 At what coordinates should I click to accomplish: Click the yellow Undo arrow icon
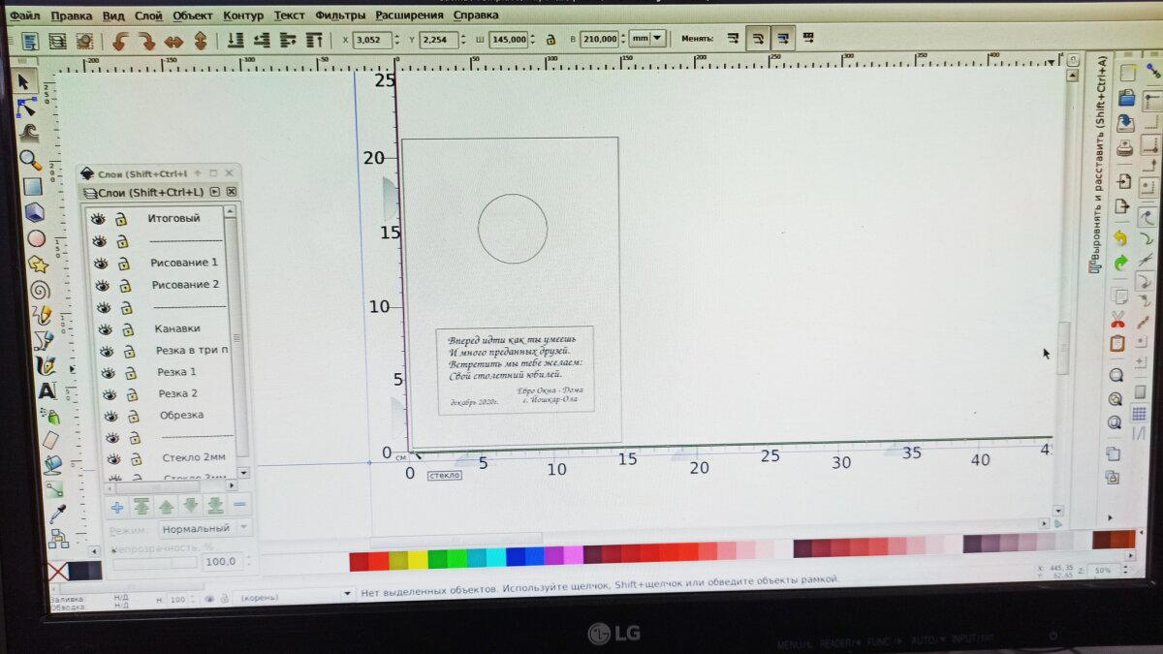(x=1121, y=236)
